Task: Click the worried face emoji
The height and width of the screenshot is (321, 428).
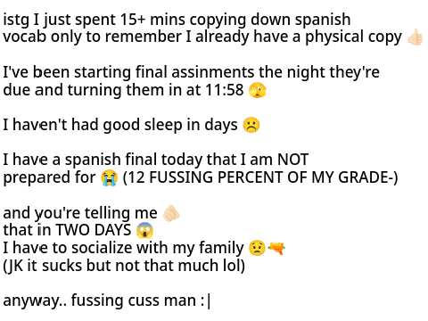Action: [x=257, y=248]
